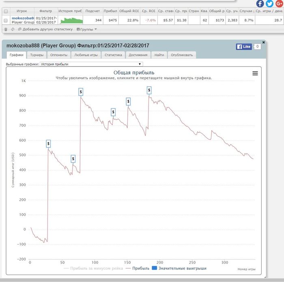Click the dollar marker near 900 profit peak
Viewport: 284px width, 282px height.
click(x=149, y=90)
